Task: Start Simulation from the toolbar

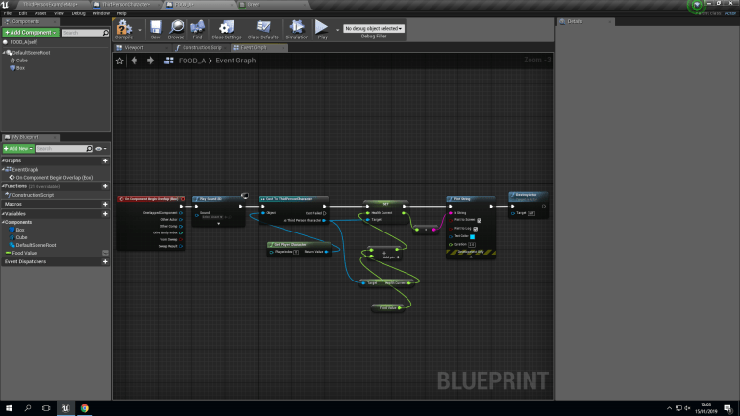Action: [297, 27]
